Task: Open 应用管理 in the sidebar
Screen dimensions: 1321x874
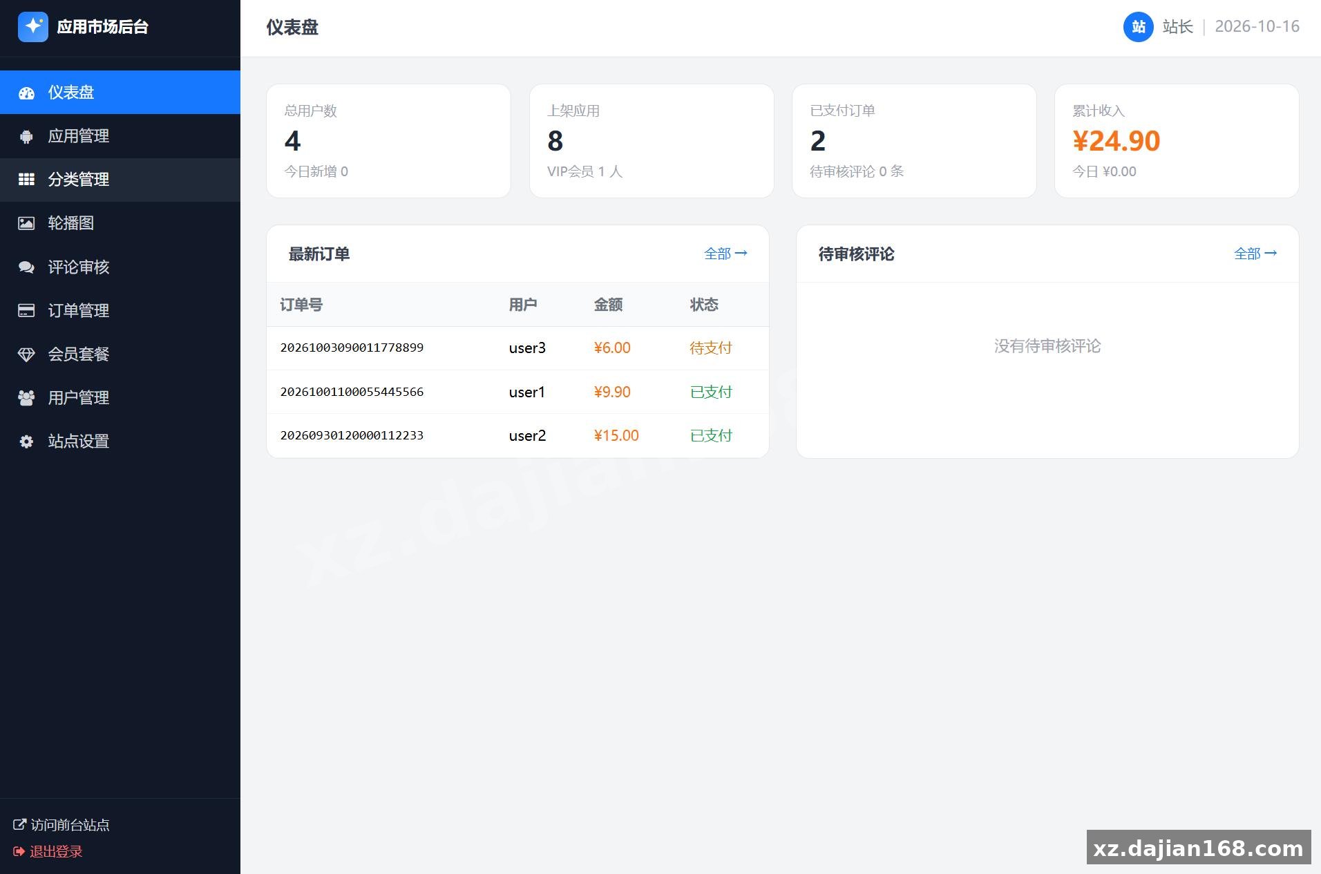Action: click(120, 136)
